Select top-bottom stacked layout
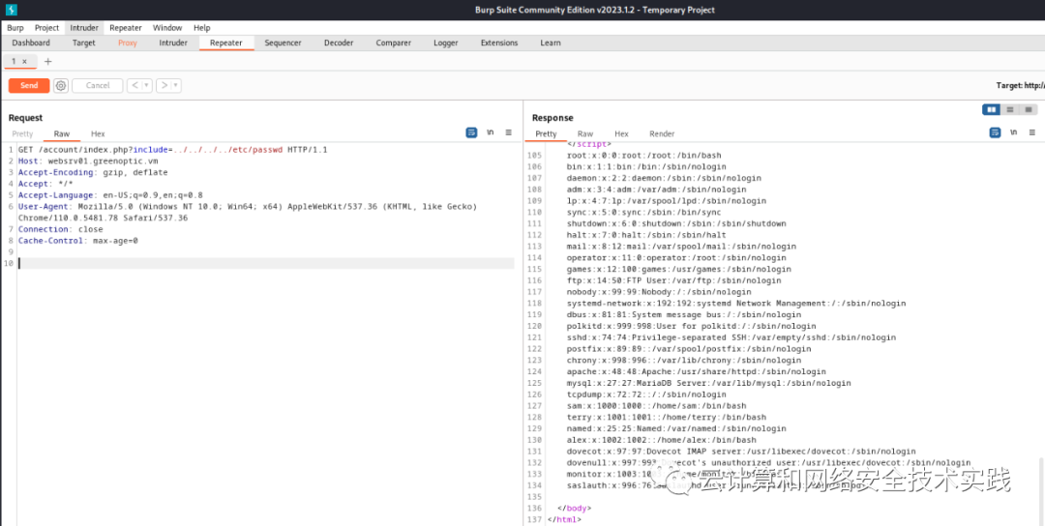 (x=1009, y=109)
